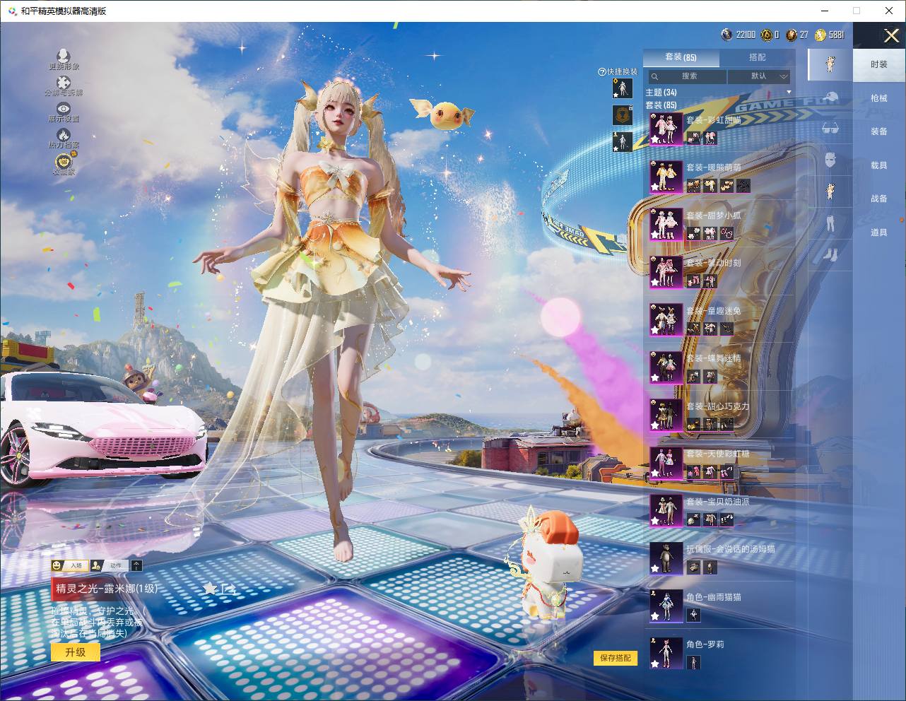Select outfit 套装-星趣迷兔 thumbnail

click(x=666, y=320)
